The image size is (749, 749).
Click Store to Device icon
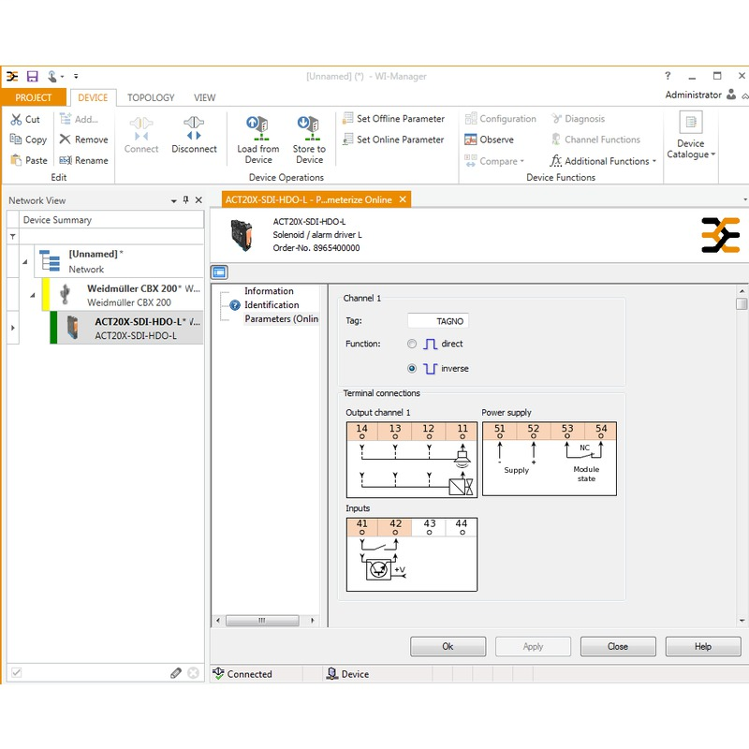click(309, 129)
